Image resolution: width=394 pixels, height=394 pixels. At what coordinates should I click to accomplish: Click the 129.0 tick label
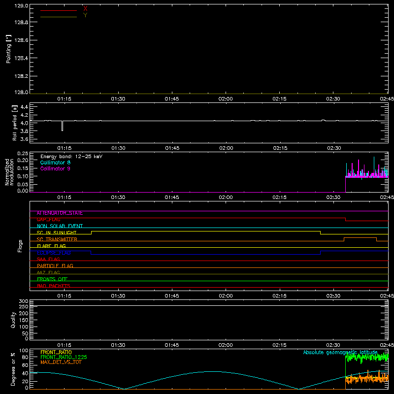tap(21, 6)
